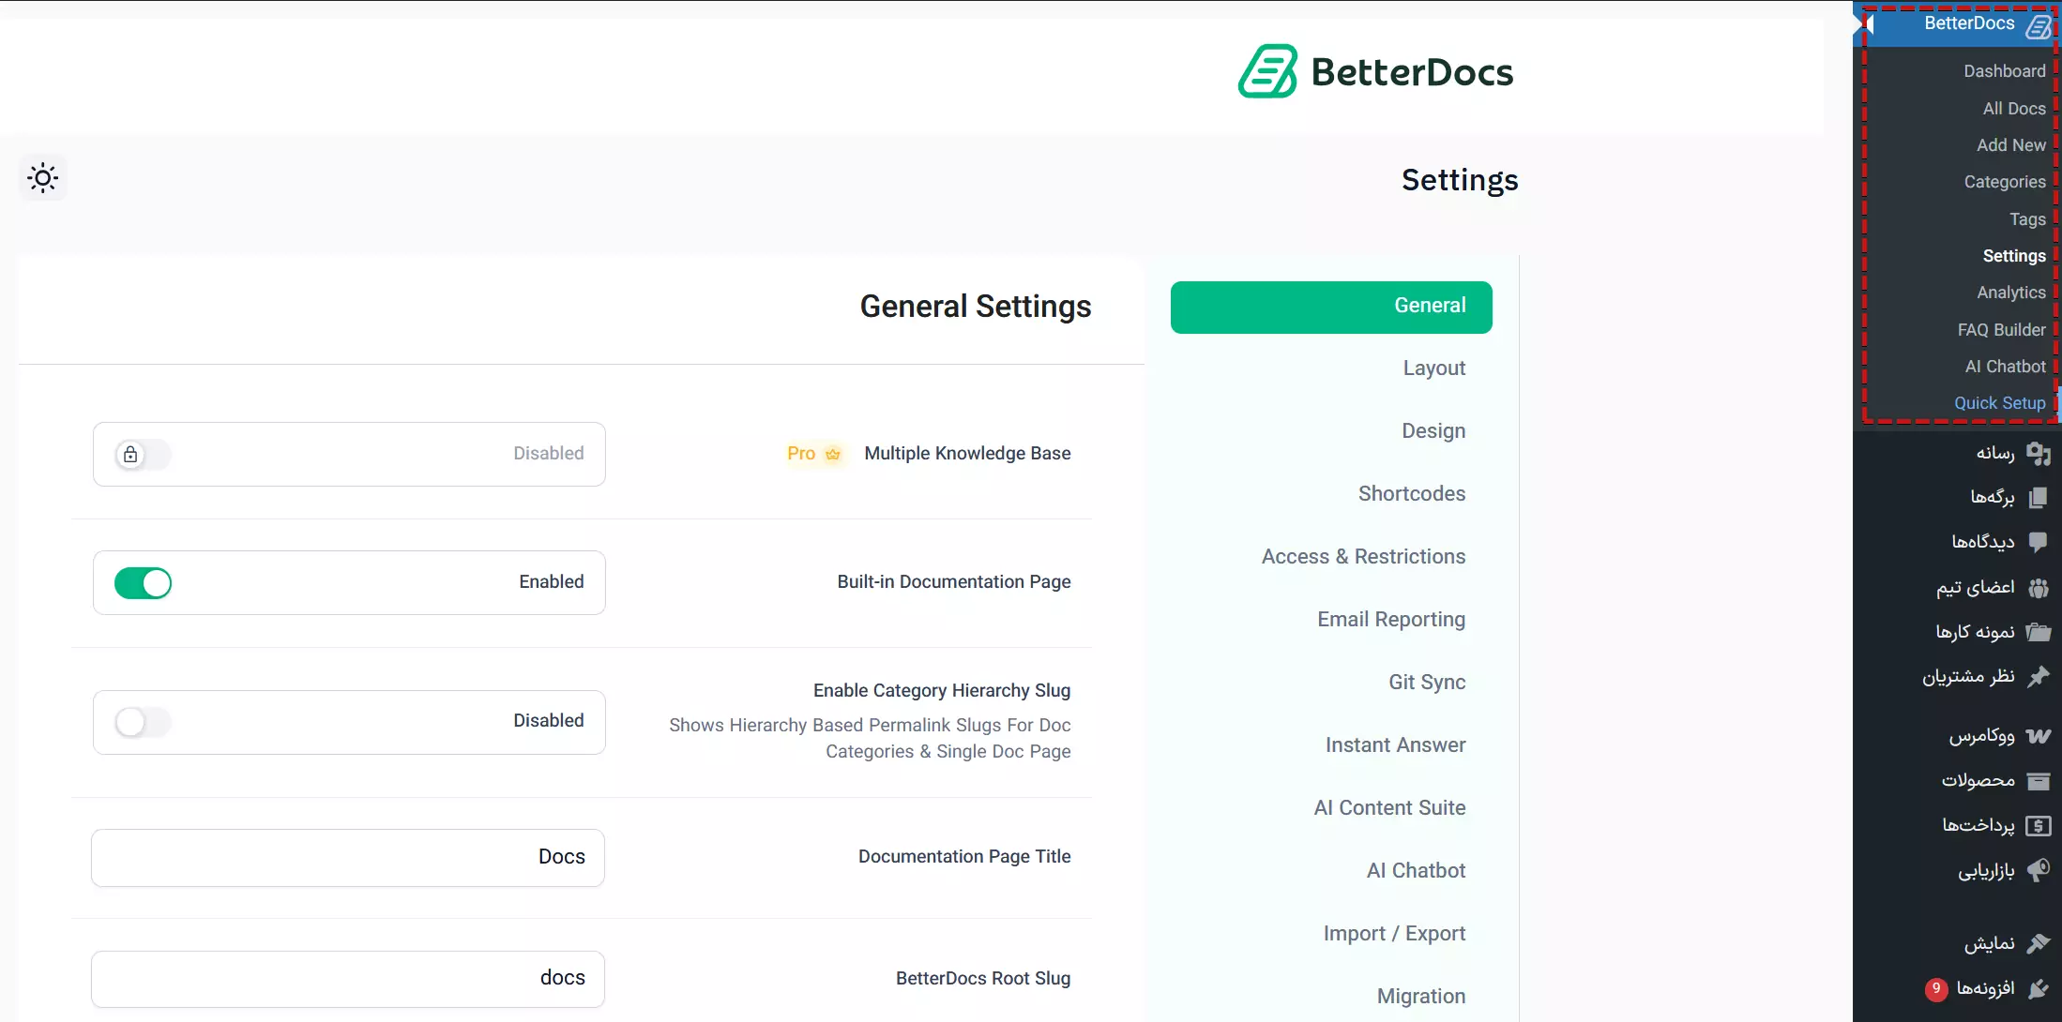Switch to the Design settings tab

[1433, 431]
